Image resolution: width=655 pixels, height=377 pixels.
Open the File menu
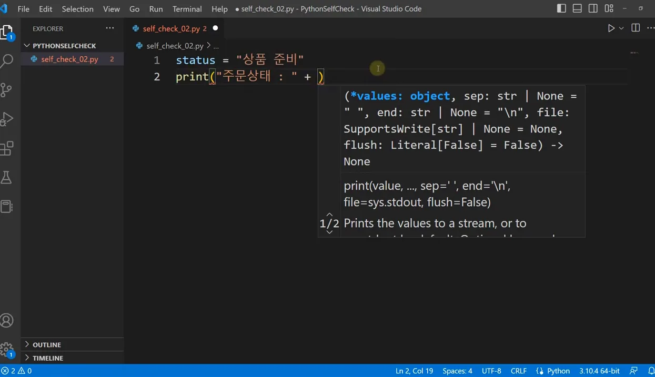pos(24,9)
